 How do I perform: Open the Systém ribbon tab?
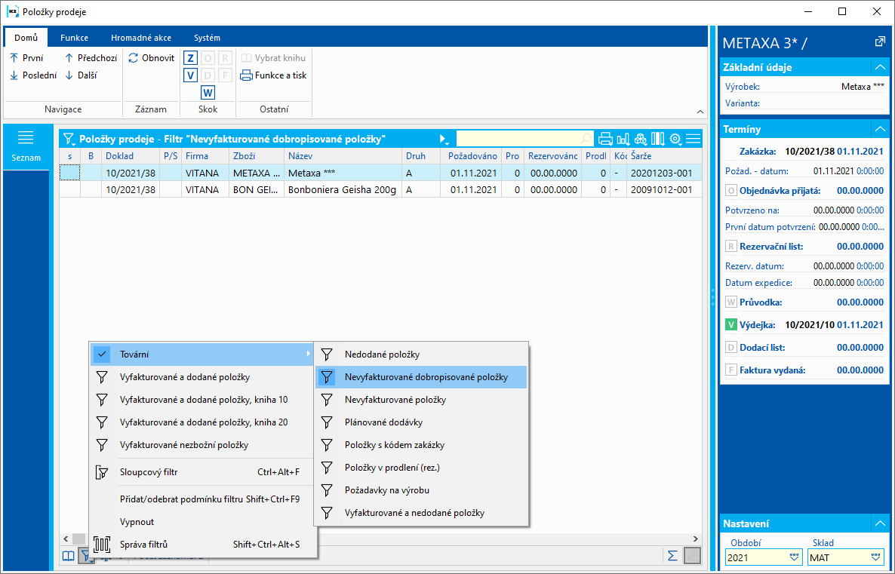[207, 38]
